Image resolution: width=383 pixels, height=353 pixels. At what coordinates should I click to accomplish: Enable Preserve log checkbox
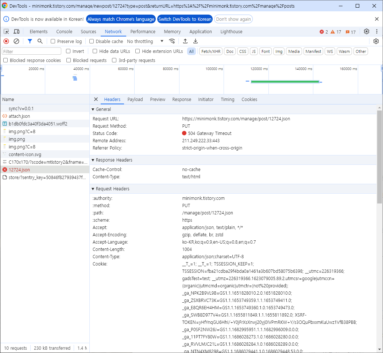[53, 41]
